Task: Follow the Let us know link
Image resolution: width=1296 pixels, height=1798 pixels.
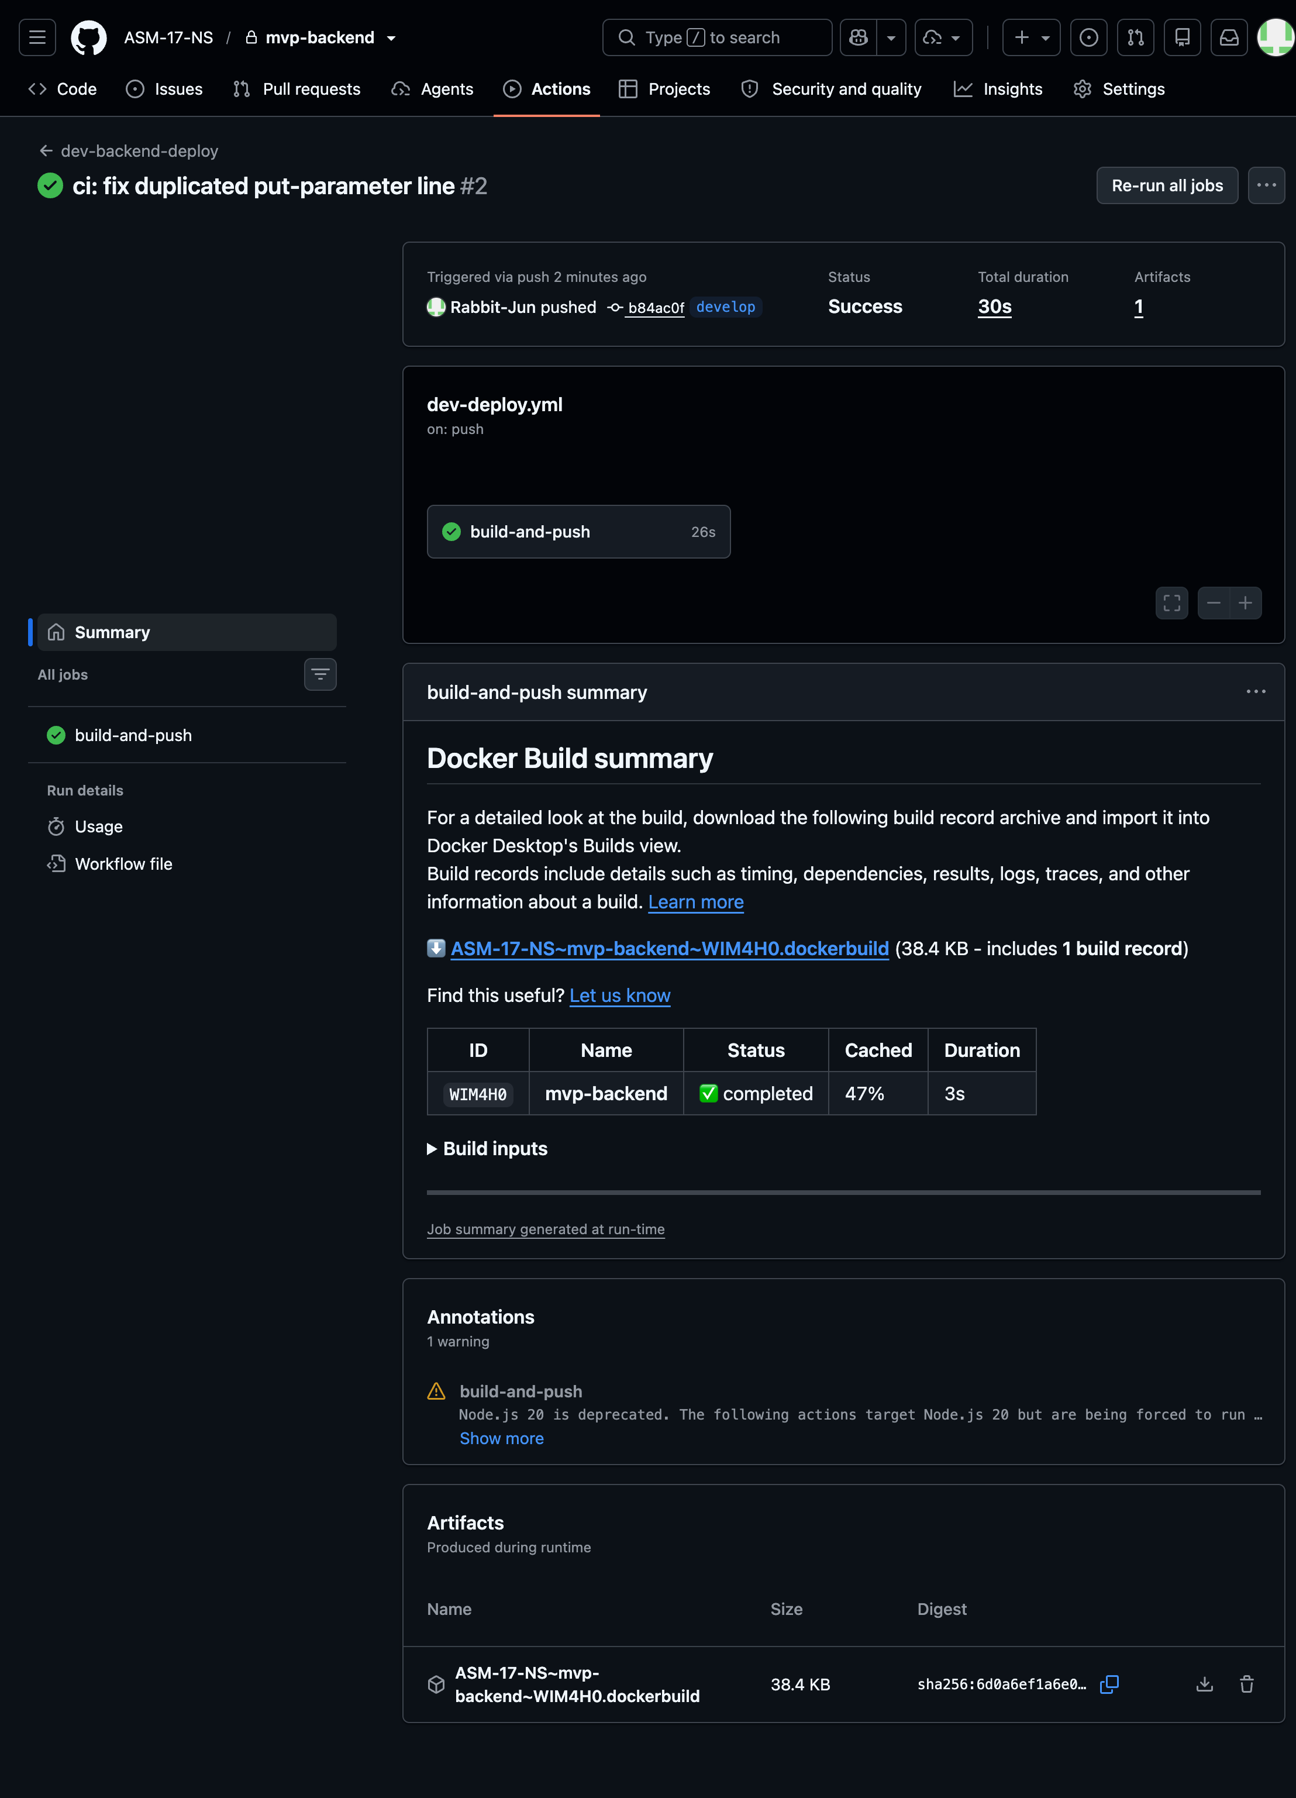Action: tap(620, 996)
